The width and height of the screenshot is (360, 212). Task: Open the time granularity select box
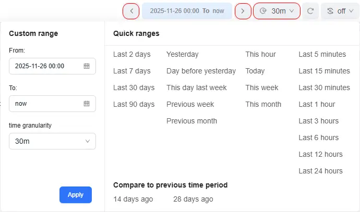tap(52, 141)
